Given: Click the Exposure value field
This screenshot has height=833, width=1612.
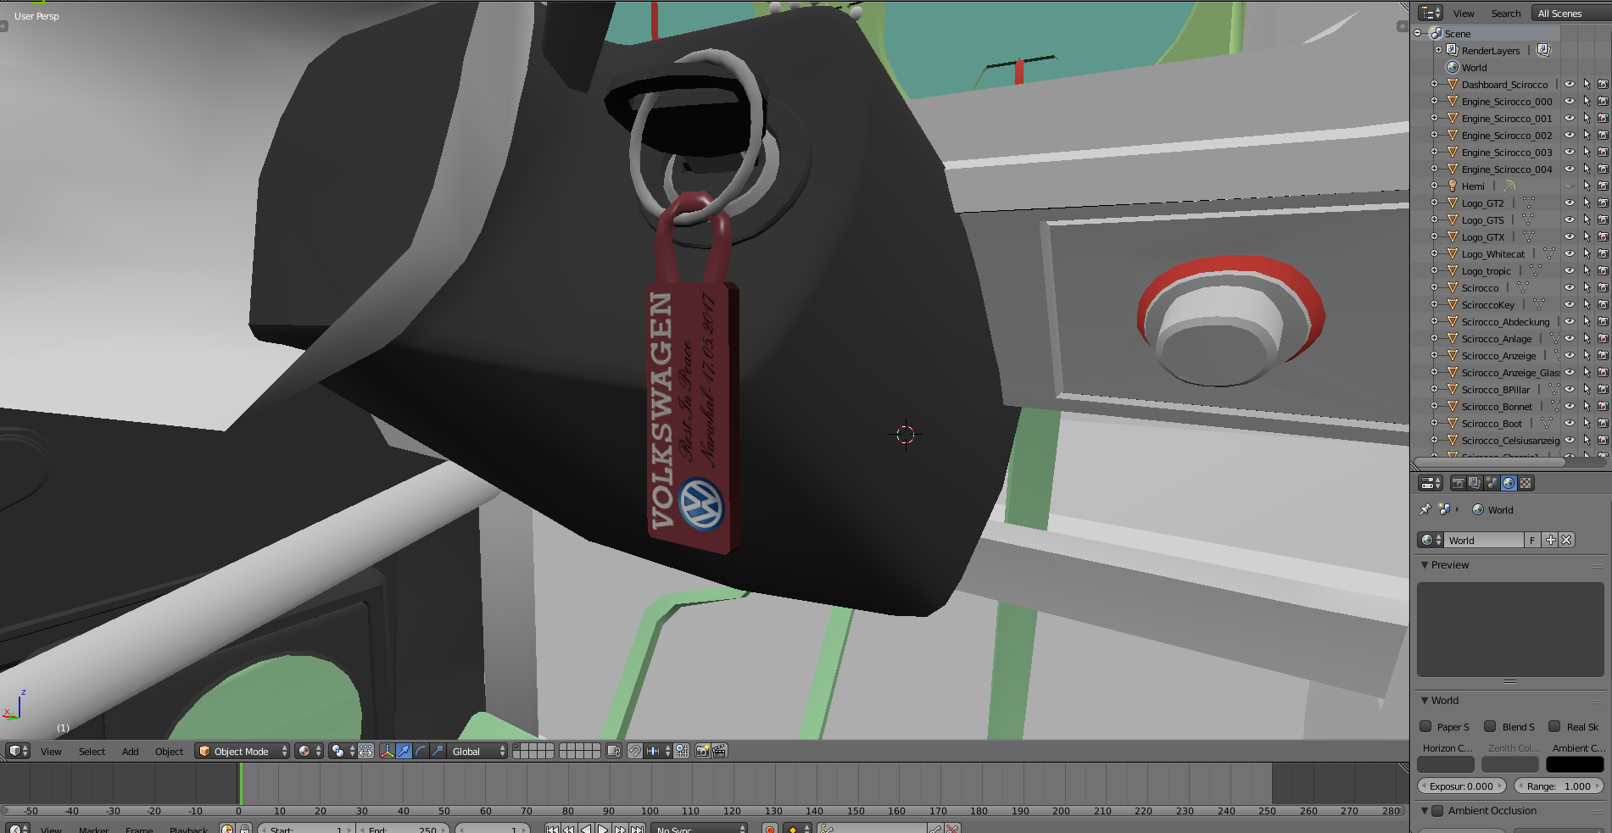Looking at the screenshot, I should [1462, 786].
